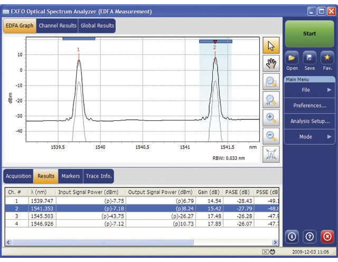Image resolution: width=338 pixels, height=262 pixels.
Task: Click the RBW: 0.033 nm label
Action: click(229, 158)
